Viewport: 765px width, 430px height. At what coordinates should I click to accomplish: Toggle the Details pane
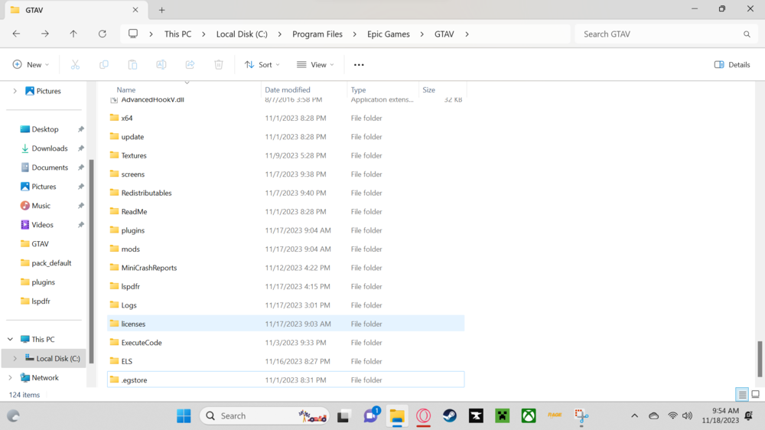coord(732,64)
